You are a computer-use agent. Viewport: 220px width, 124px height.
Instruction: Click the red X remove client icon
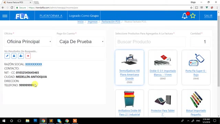tap(28, 56)
